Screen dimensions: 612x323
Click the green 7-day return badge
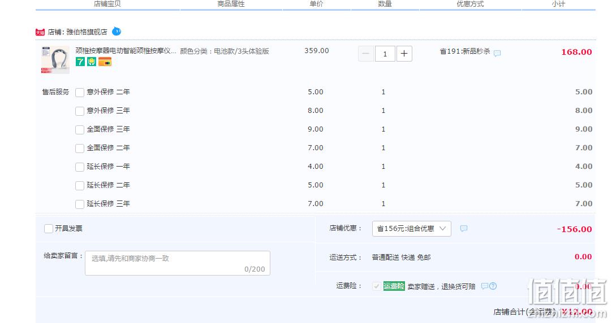pos(80,62)
